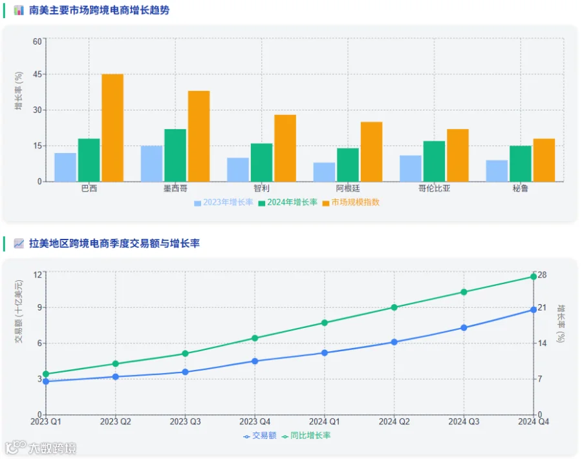Click the bar chart icon beside 南美主要市场 title
The width and height of the screenshot is (582, 459).
click(x=19, y=10)
